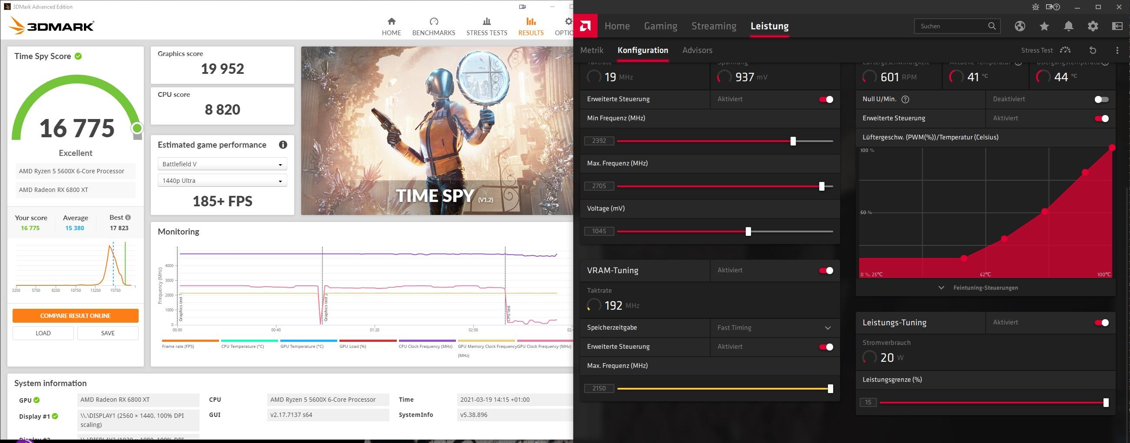The image size is (1130, 443).
Task: Toggle VRAM-Tuning switch
Action: pyautogui.click(x=826, y=270)
